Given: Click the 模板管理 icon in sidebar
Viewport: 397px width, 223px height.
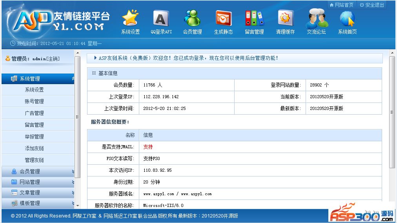Looking at the screenshot, I should click(x=14, y=203).
